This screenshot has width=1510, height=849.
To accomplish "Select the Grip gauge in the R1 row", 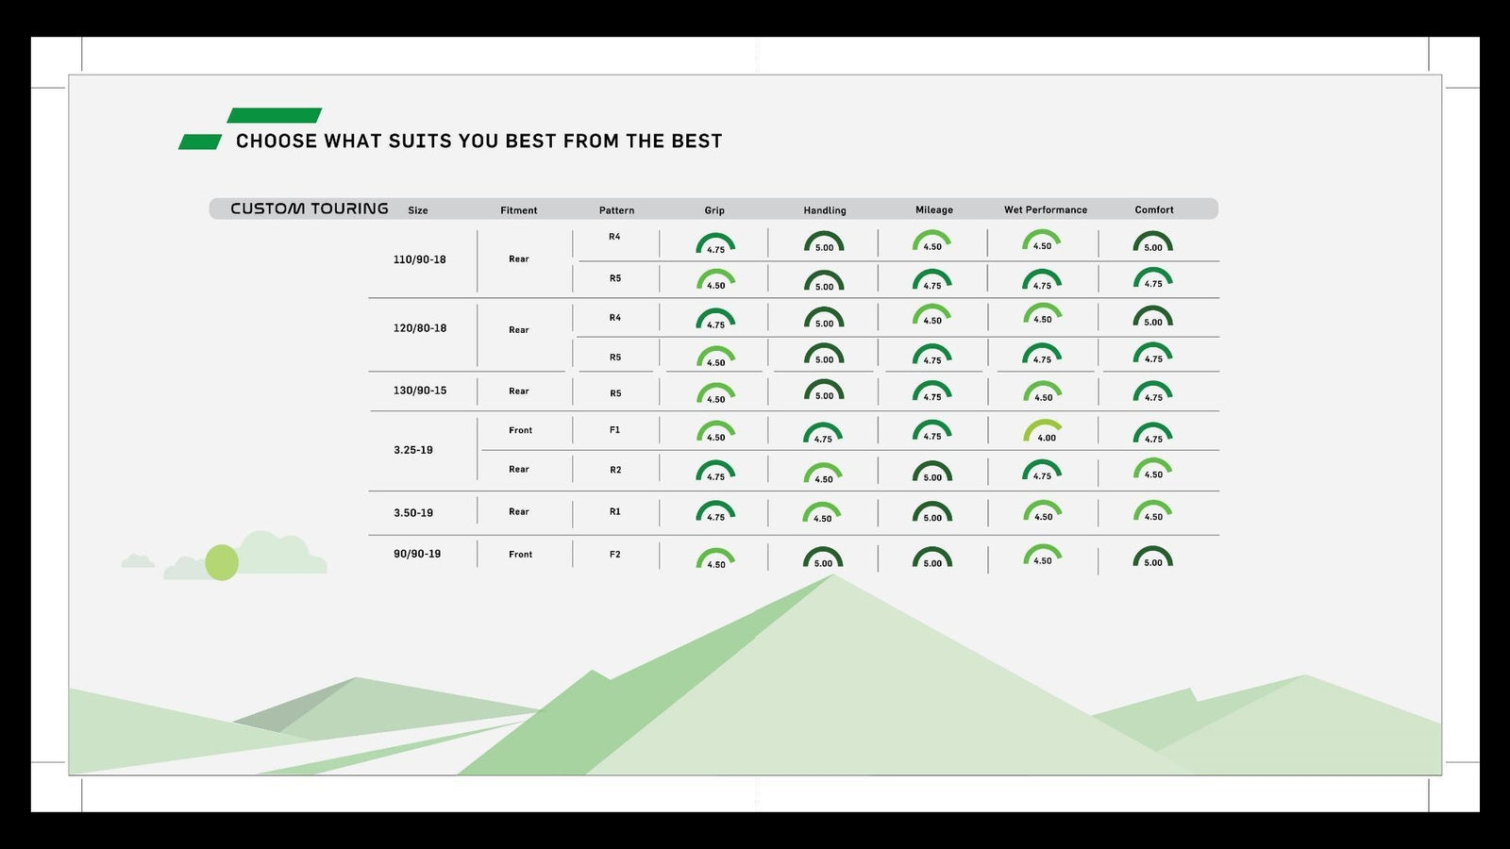I will [x=715, y=511].
